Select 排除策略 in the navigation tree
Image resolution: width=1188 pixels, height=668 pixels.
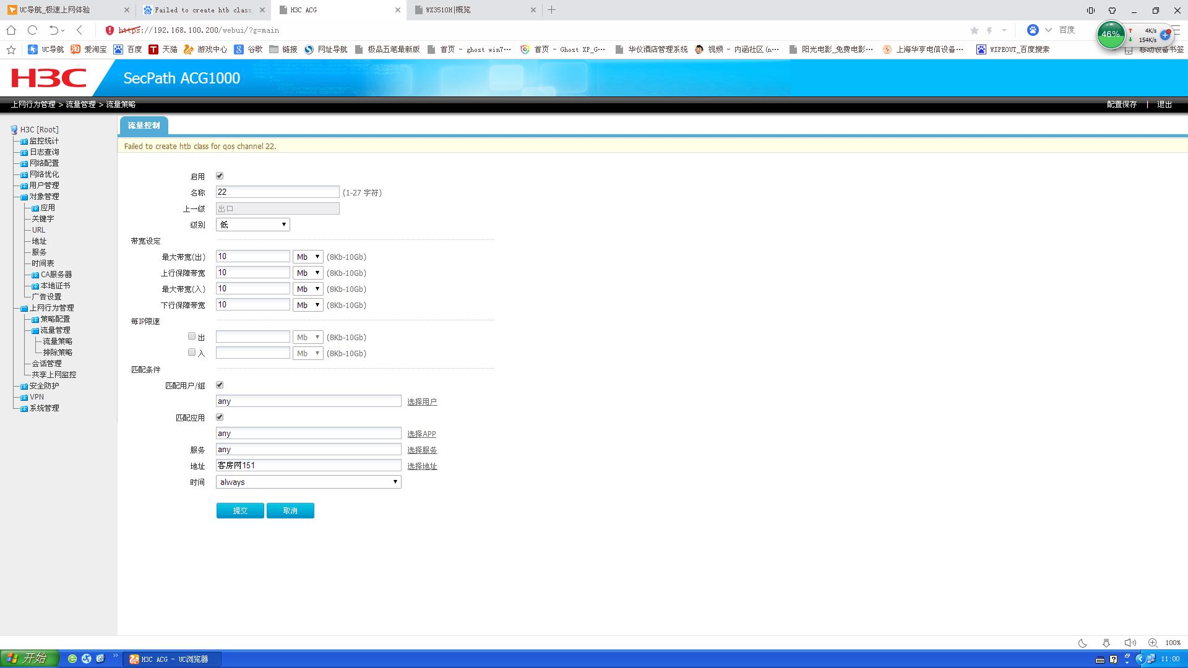(57, 353)
